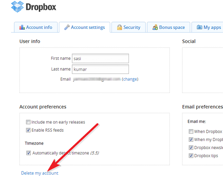
Task: Open the Security tab
Action: [x=129, y=27]
